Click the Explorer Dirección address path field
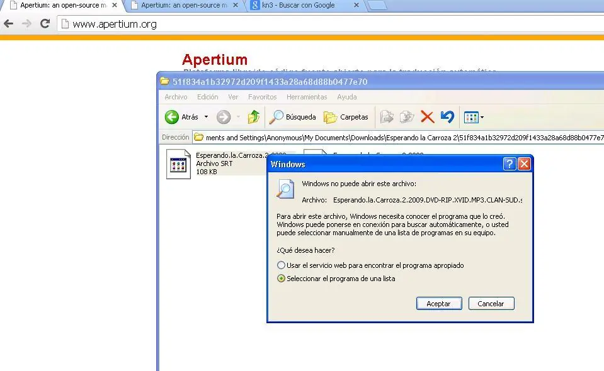This screenshot has height=371, width=604. click(399, 137)
